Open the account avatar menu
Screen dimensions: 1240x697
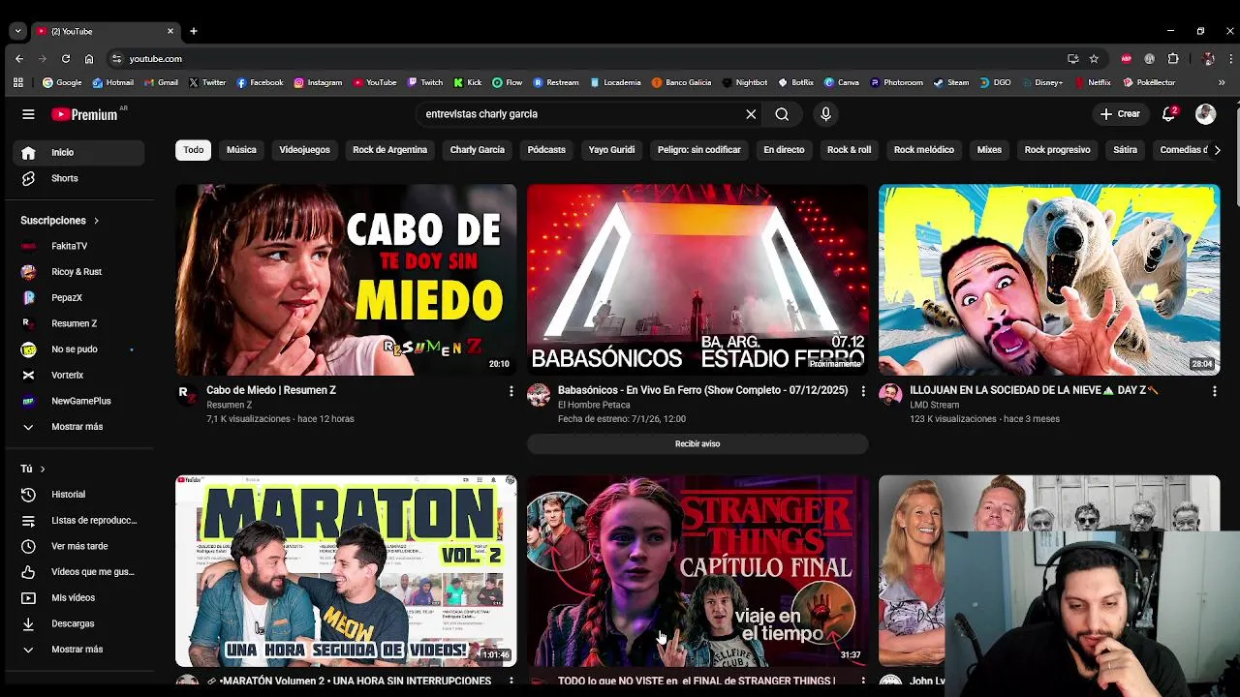1205,114
